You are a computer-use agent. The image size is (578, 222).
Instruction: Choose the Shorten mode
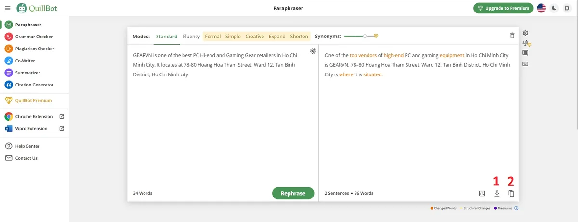click(x=299, y=37)
